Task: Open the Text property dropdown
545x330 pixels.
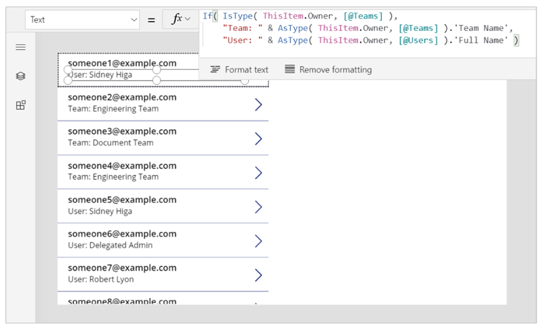Action: (82, 20)
